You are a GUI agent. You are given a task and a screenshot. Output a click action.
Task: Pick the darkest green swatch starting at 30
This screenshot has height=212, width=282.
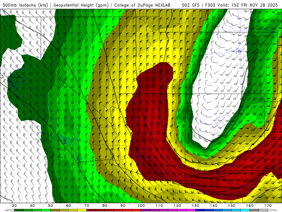pos(19,210)
